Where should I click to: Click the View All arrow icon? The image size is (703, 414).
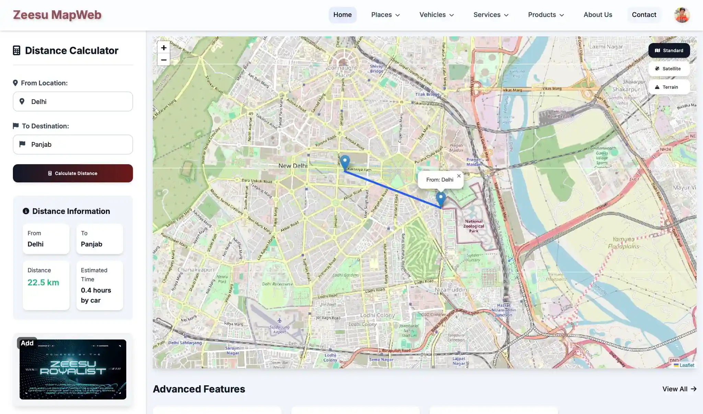tap(693, 389)
